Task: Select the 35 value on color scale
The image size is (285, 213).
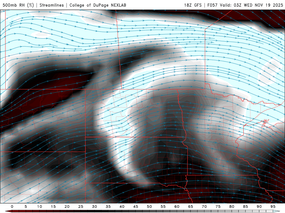Action: click(108, 207)
